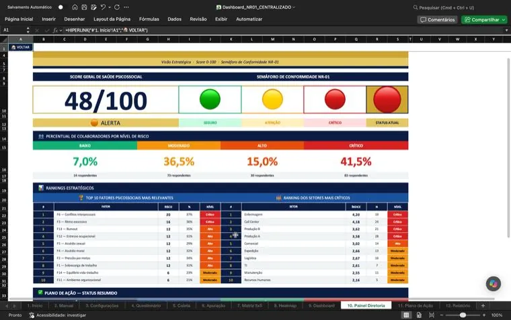
Task: Switch to the 11. Plano de Ação sheet tab
Action: (416, 306)
